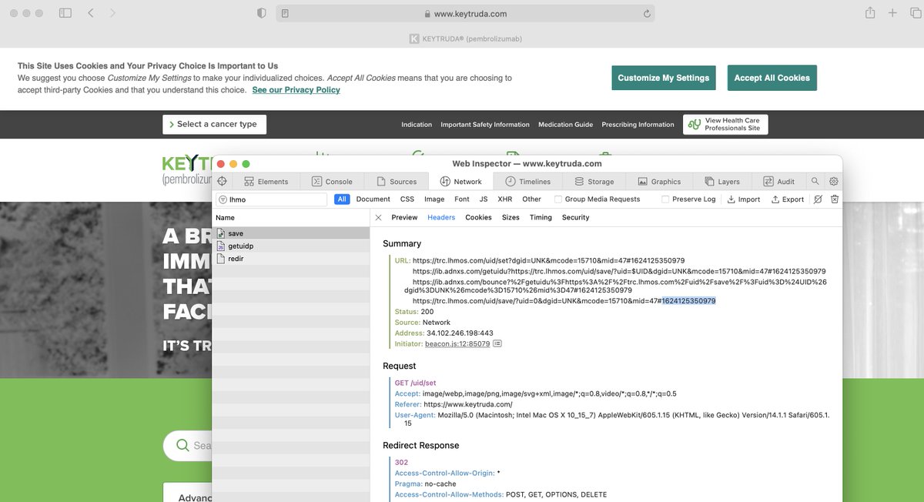Filter requests by JS
Viewport: 924px width, 502px height.
(484, 199)
